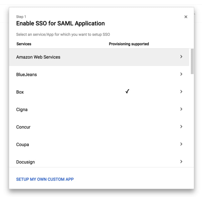
Task: Choose Coupa from the services
Action: [99, 144]
